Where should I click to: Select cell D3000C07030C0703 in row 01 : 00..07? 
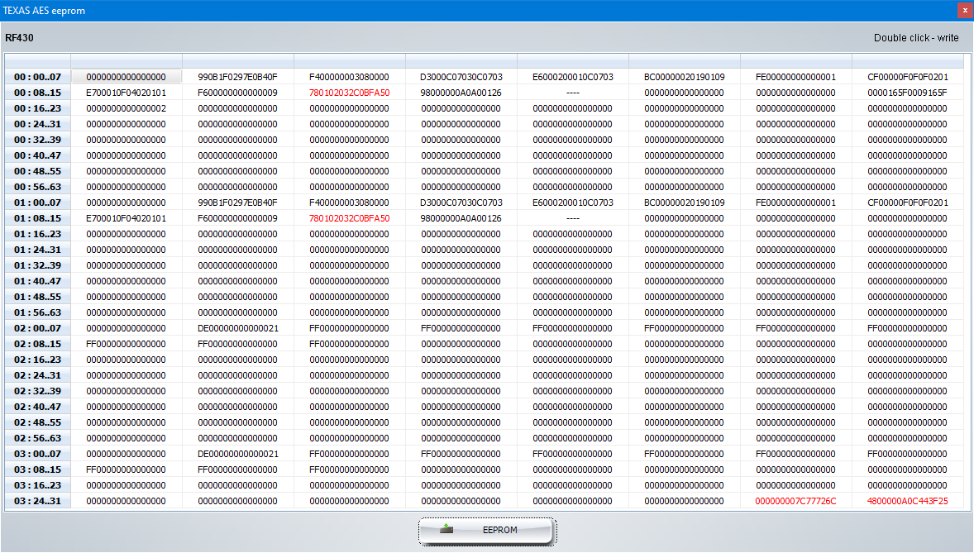coord(461,203)
